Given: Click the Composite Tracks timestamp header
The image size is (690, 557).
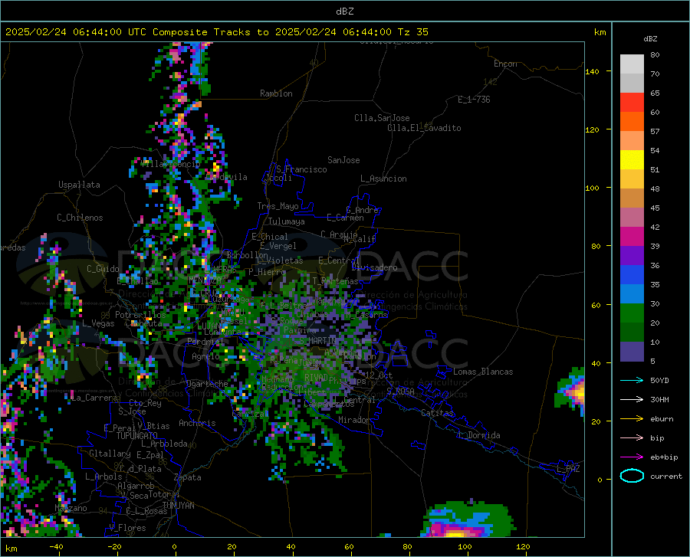Looking at the screenshot, I should pos(216,31).
